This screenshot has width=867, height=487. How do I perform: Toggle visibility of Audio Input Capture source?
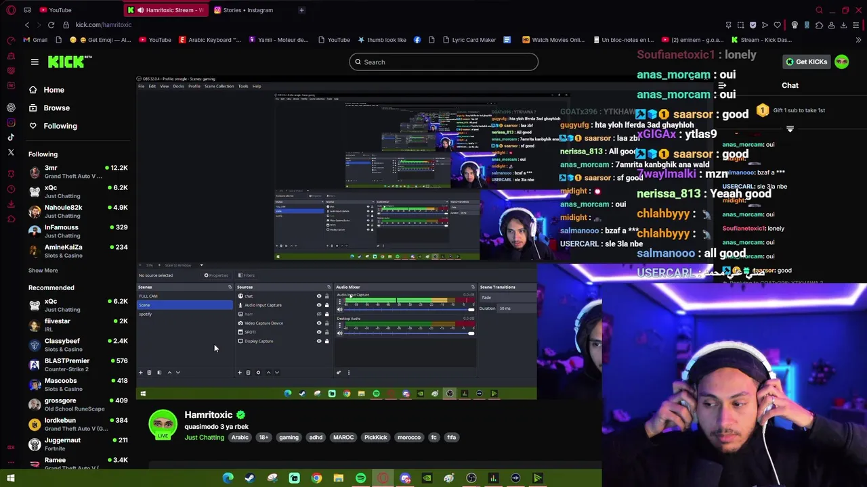click(x=319, y=305)
